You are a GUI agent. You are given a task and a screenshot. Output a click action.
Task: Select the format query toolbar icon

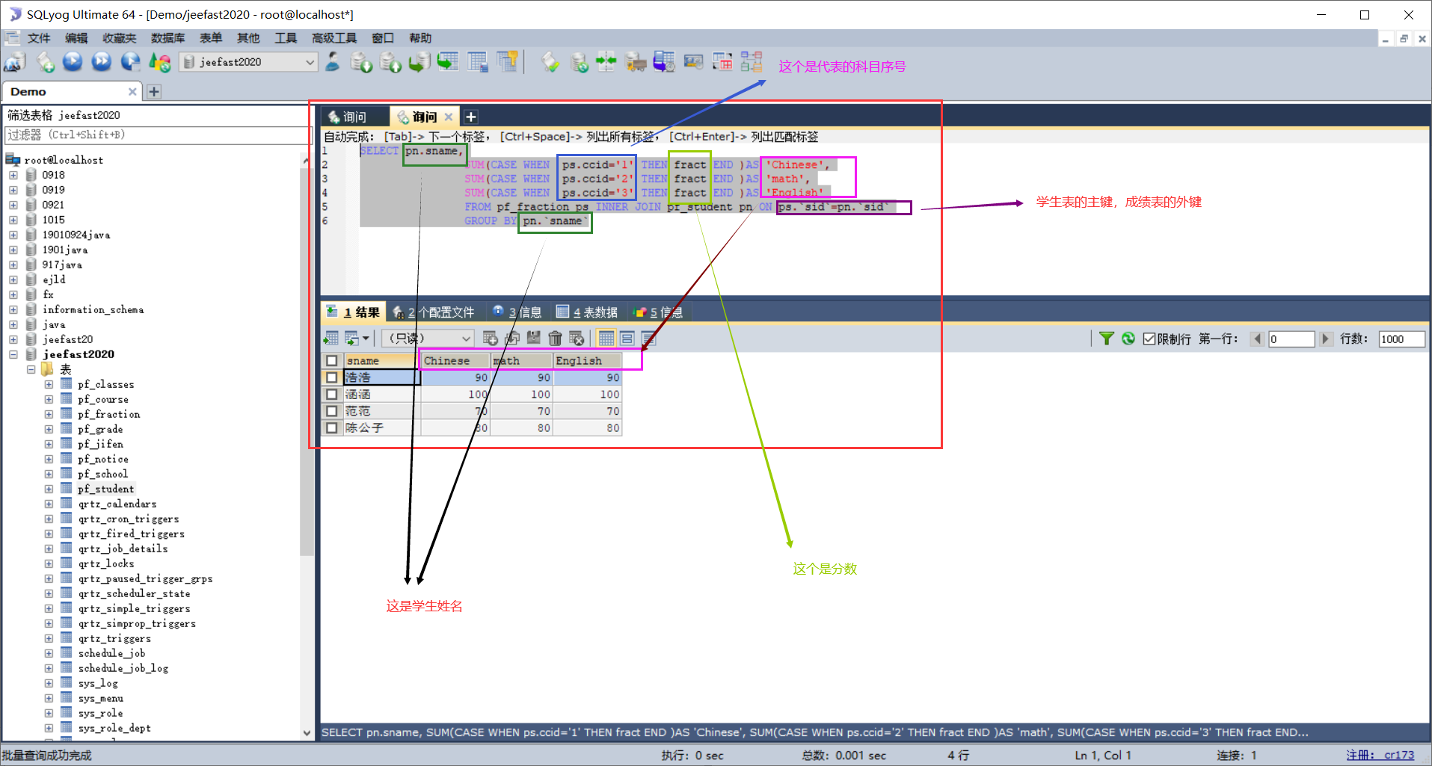[550, 62]
